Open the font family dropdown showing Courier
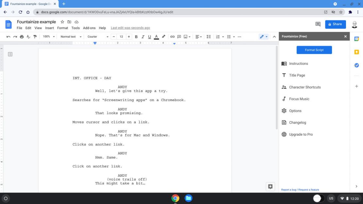 point(97,37)
